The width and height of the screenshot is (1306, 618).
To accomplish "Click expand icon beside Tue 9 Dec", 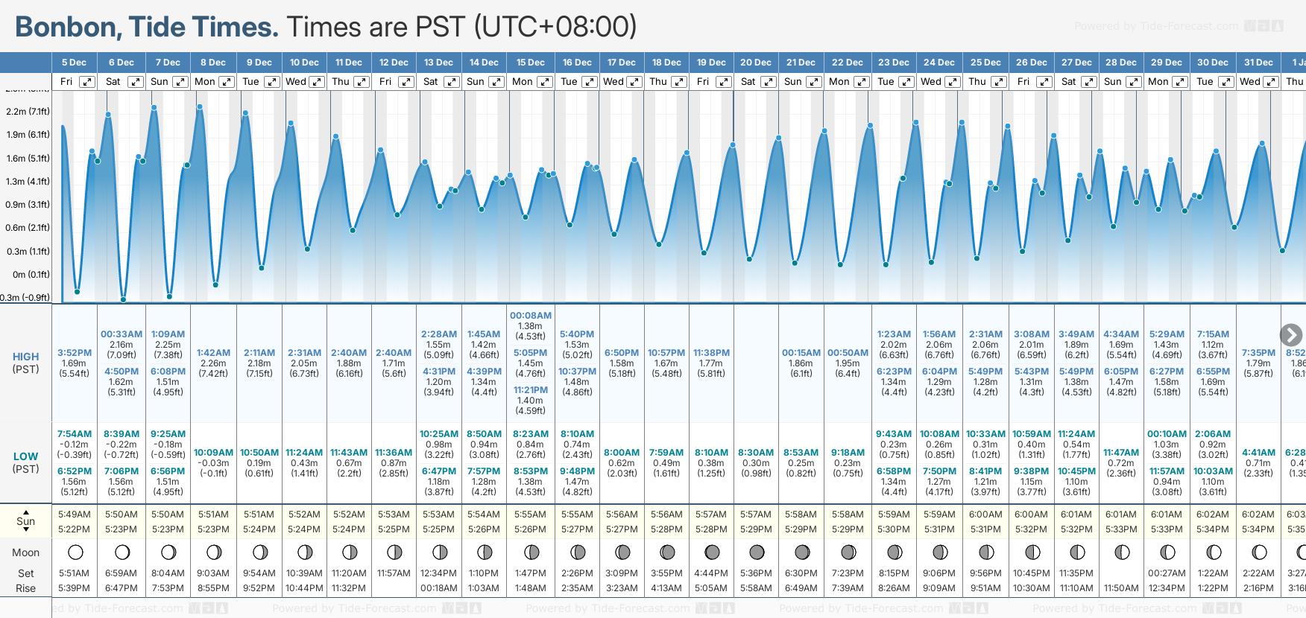I will pos(272,82).
